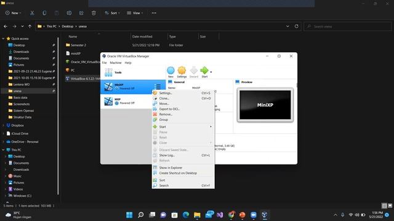394x221 pixels.
Task: Click the Cut icon in Explorer toolbar
Action: click(32, 13)
